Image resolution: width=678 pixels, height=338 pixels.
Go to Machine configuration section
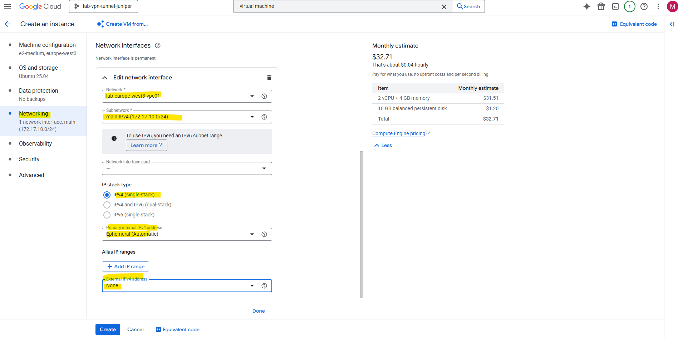click(47, 45)
